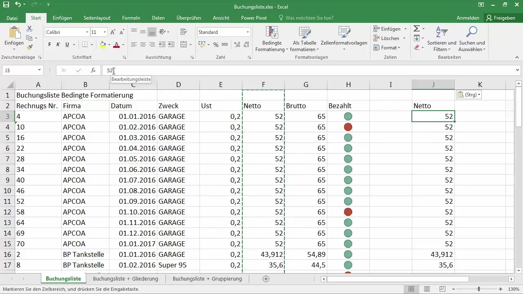Click the text orientation icon

tap(163, 32)
